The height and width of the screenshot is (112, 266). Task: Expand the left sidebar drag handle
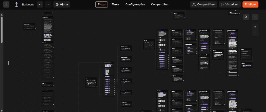point(9,63)
